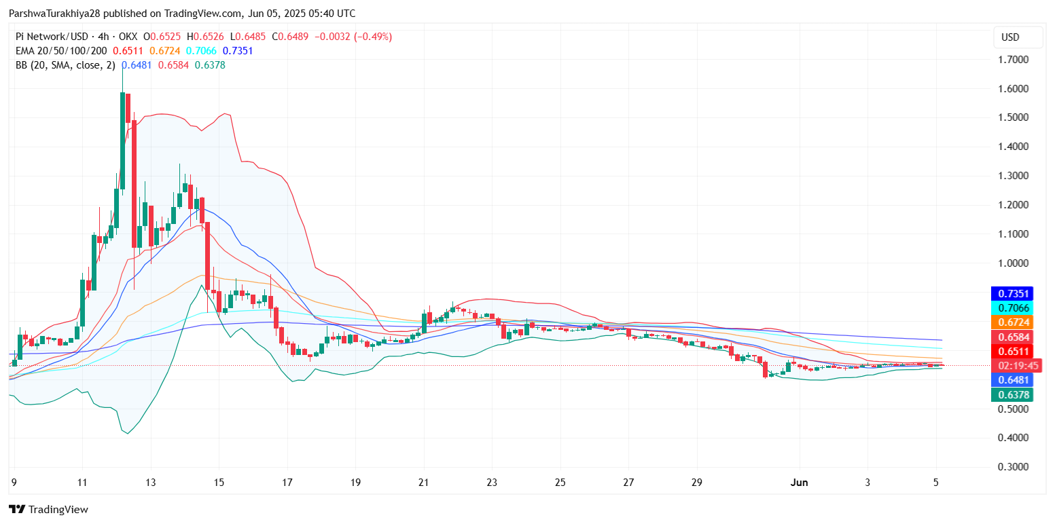The image size is (1055, 524).
Task: Select the Pi Network/USD symbol title
Action: pyautogui.click(x=53, y=37)
